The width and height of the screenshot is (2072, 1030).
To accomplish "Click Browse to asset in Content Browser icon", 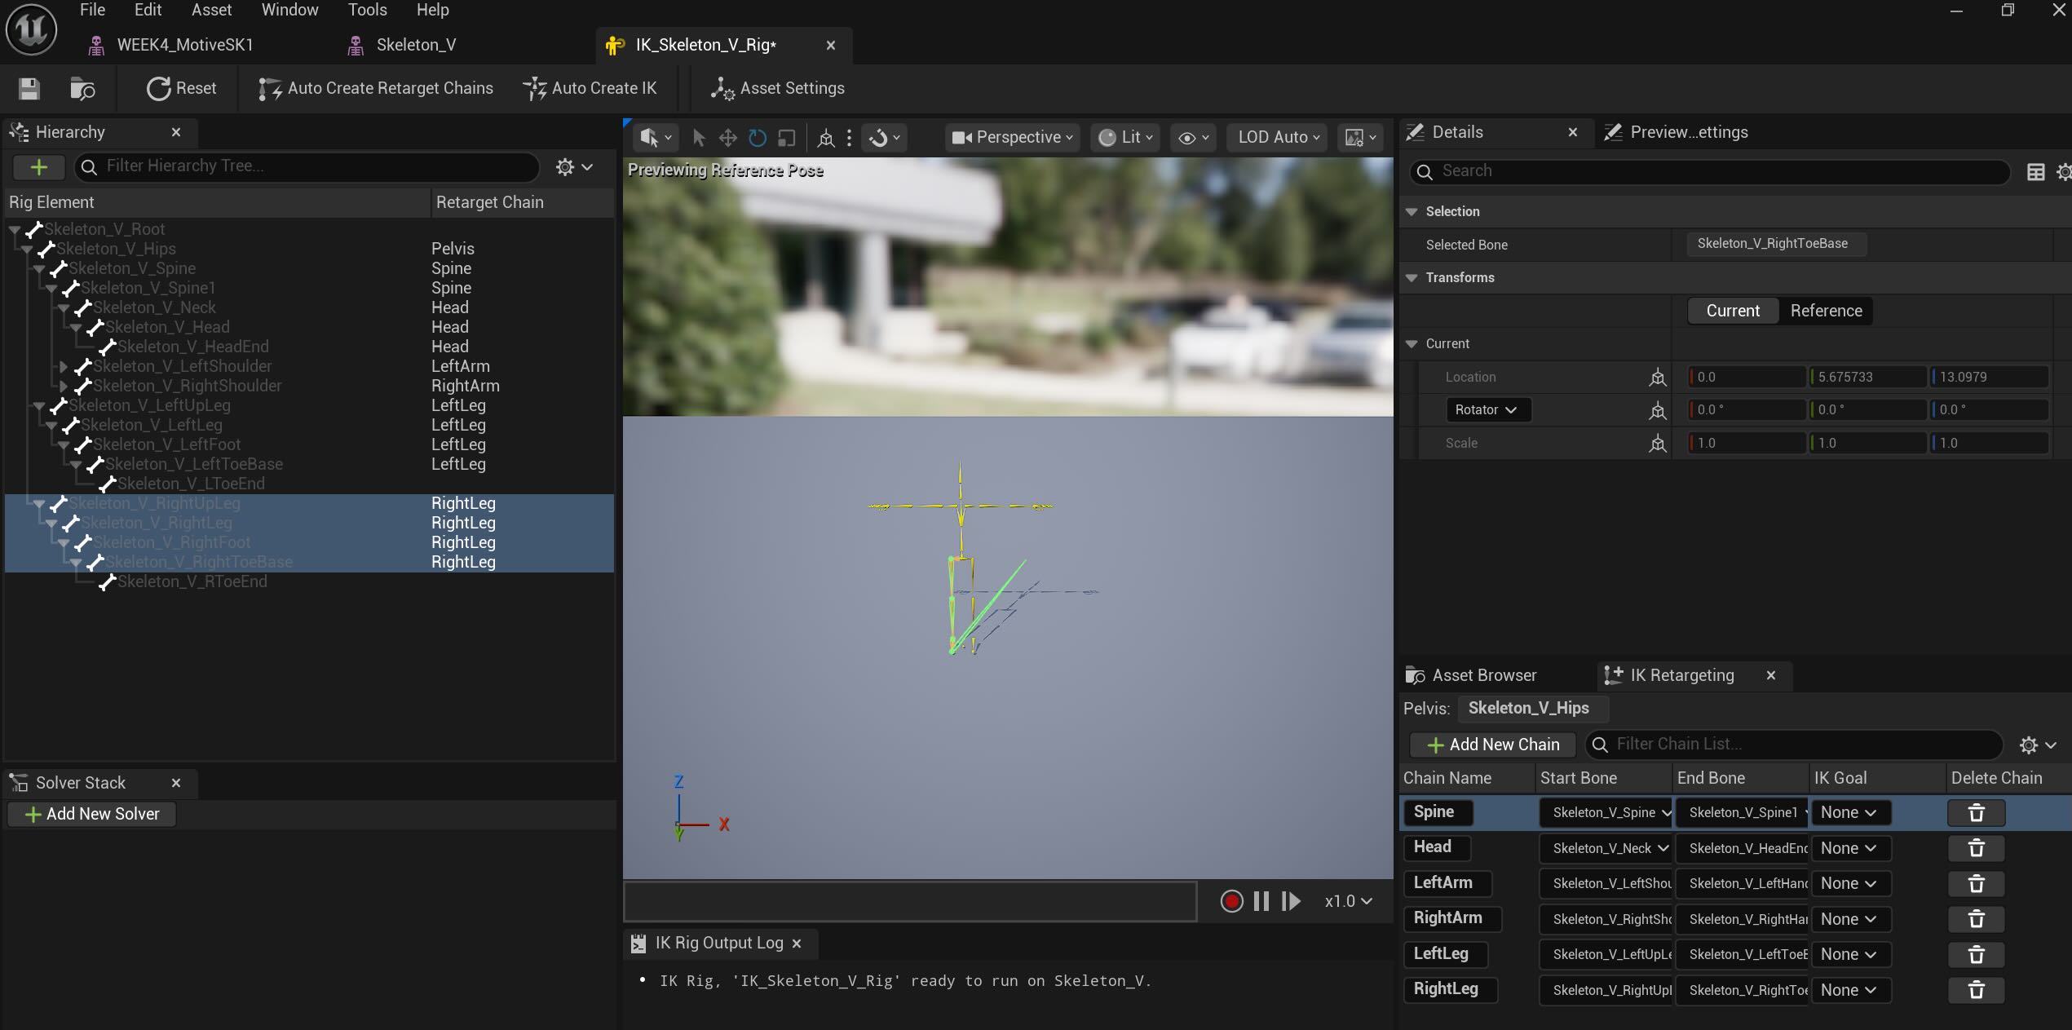I will [82, 88].
